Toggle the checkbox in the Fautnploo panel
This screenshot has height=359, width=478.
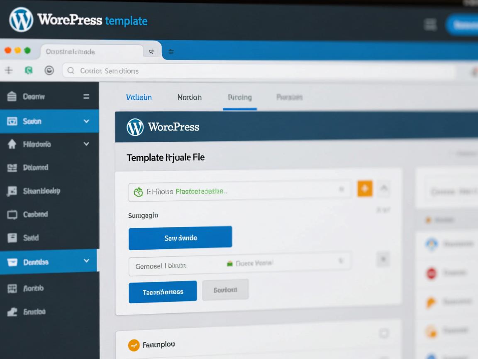point(384,333)
